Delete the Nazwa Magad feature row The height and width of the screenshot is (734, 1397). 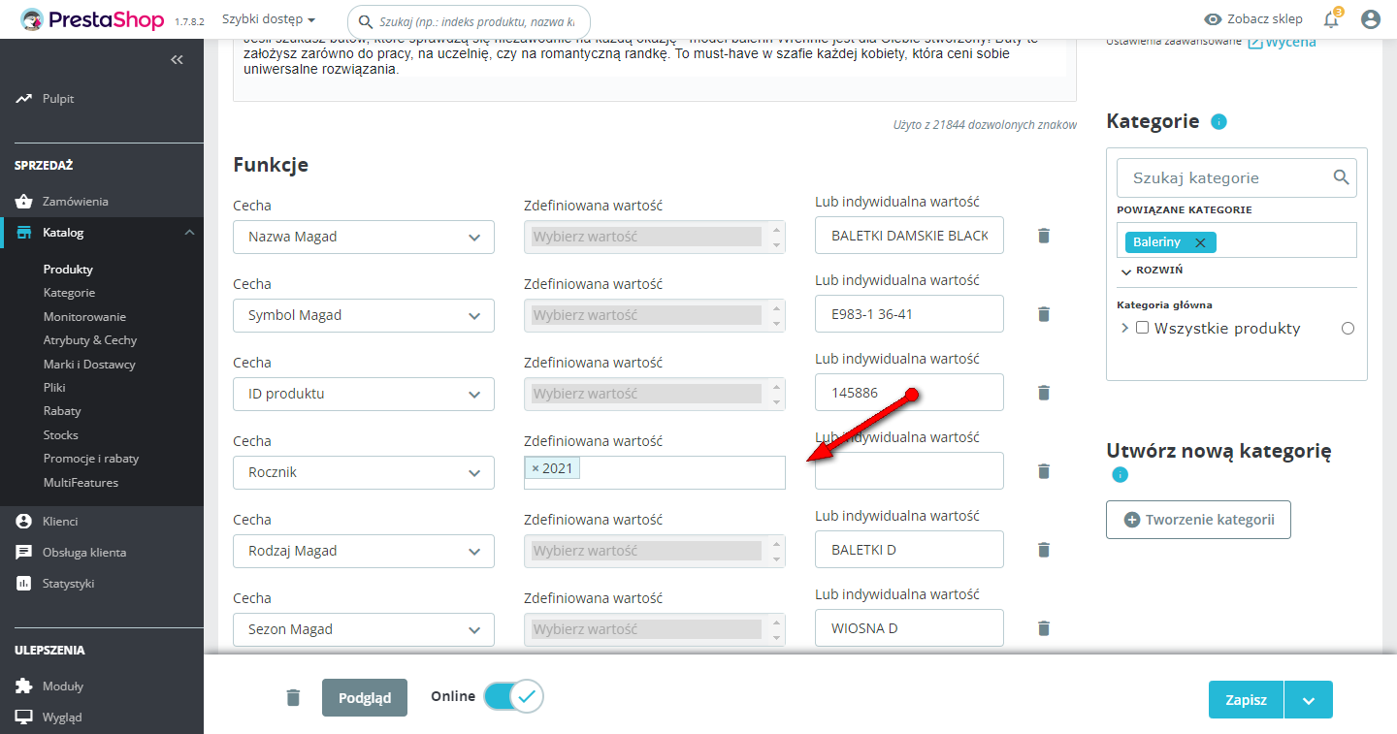pos(1044,236)
